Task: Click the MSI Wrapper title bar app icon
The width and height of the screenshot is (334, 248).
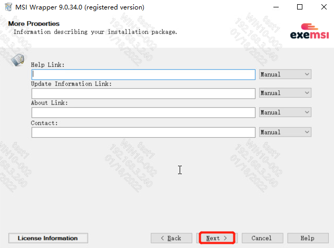Action: (8, 7)
